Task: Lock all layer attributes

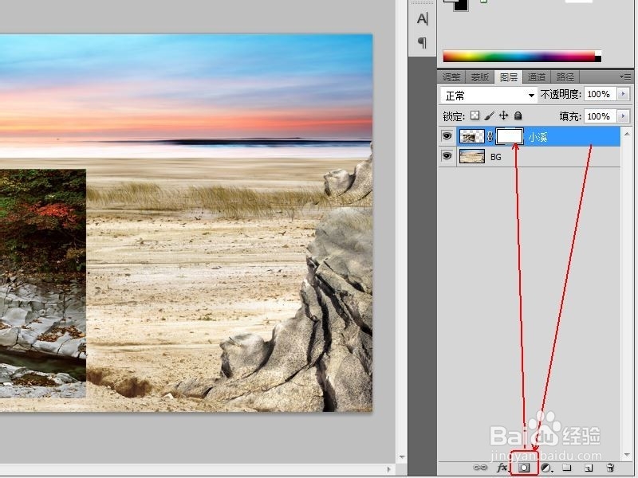Action: point(518,116)
